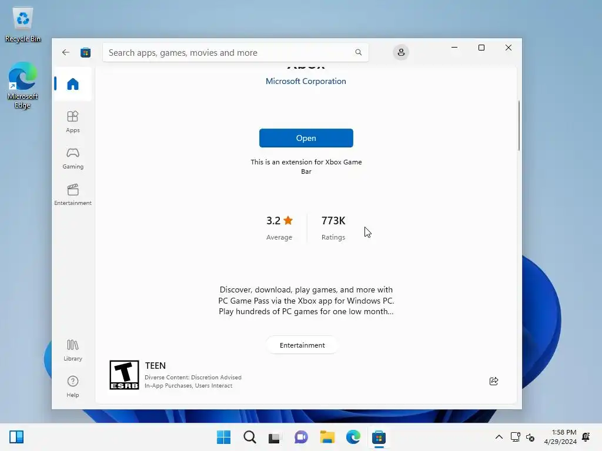Select the Microsoft Edge desktop shortcut
The height and width of the screenshot is (451, 602).
[23, 85]
